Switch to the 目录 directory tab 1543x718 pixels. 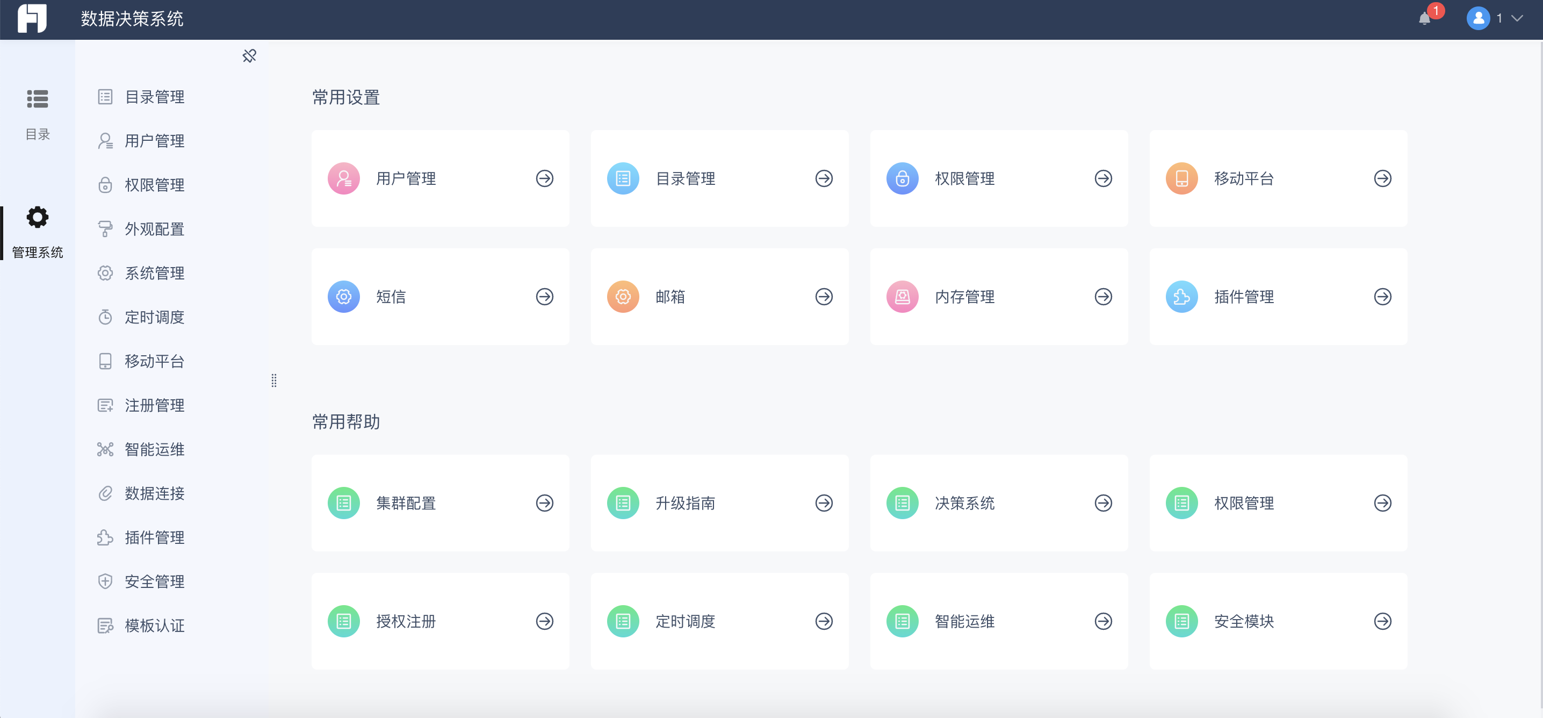coord(37,114)
